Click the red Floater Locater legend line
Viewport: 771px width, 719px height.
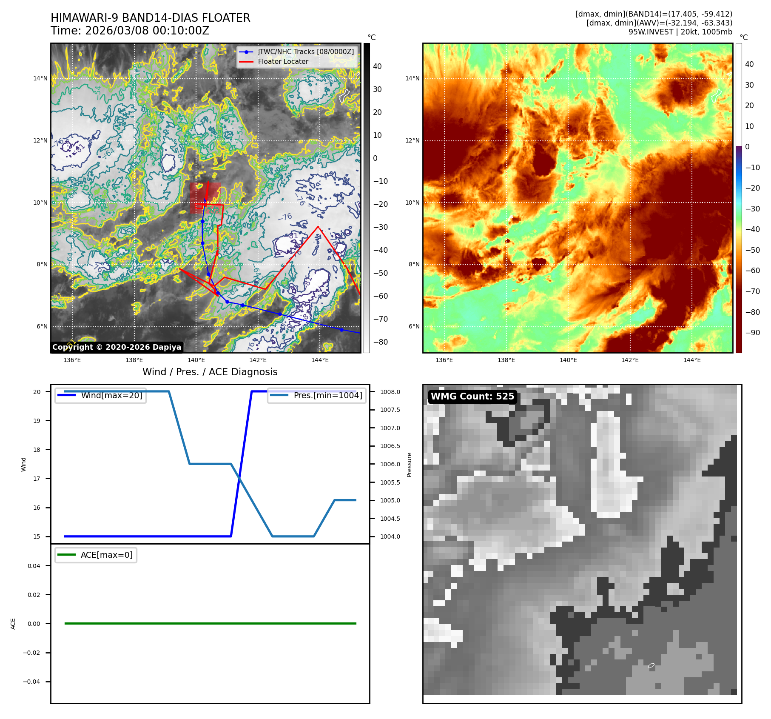(246, 62)
